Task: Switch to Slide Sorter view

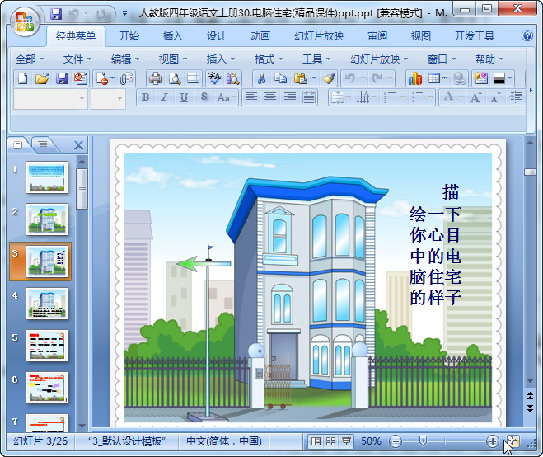Action: coord(330,441)
